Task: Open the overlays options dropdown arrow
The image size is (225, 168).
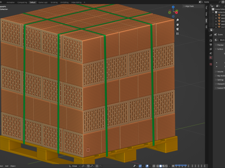Action: coord(150,166)
